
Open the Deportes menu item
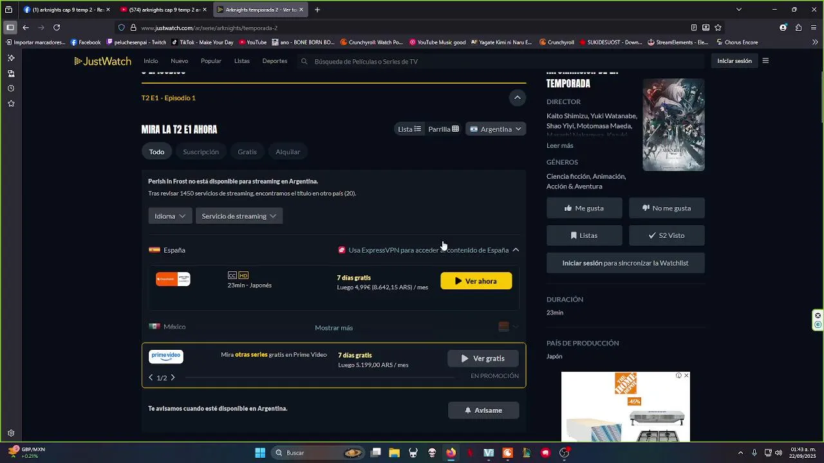click(x=275, y=61)
